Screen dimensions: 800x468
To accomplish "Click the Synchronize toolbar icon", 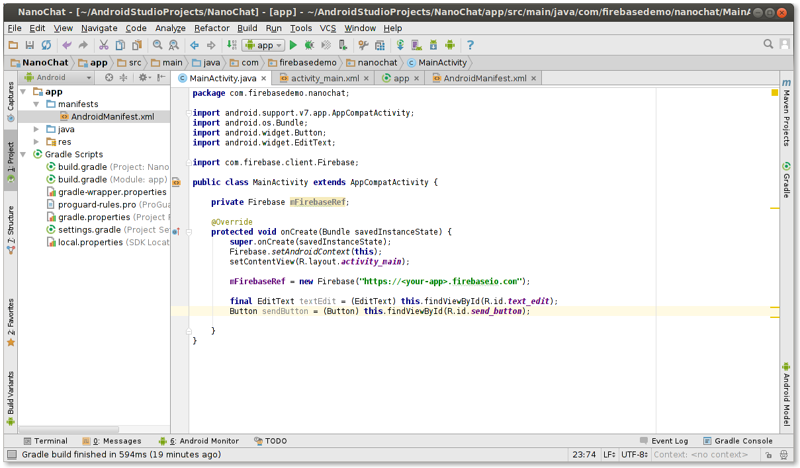I will [x=46, y=45].
